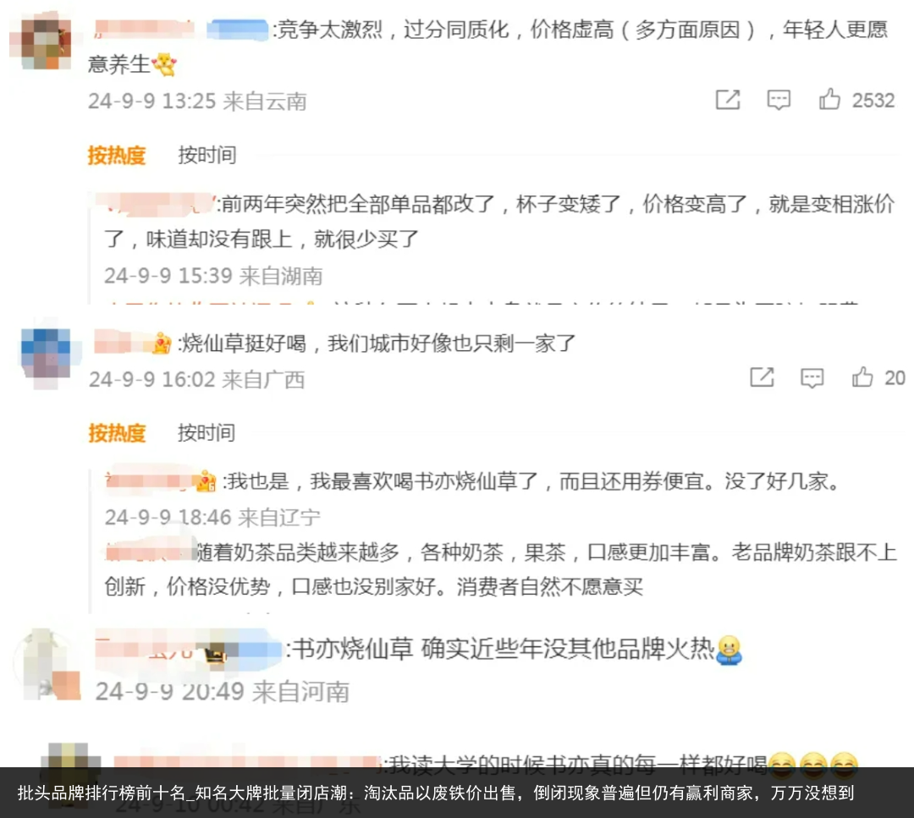This screenshot has height=818, width=914.
Task: Open the article title caption at bottom
Action: 436,793
